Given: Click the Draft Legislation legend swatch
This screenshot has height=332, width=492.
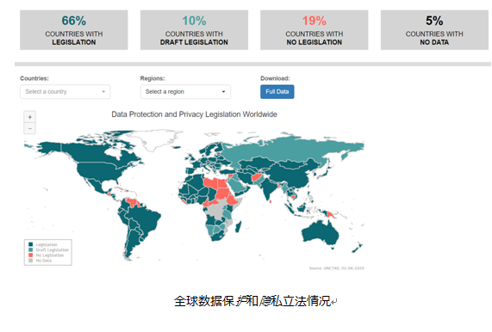Looking at the screenshot, I should [x=31, y=250].
